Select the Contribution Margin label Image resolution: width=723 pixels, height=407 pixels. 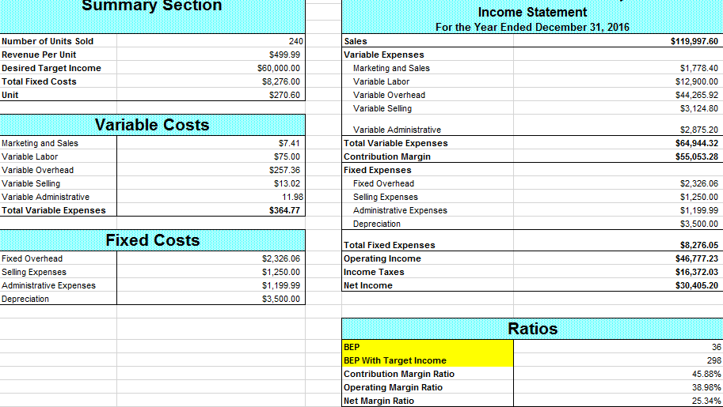[x=387, y=156]
